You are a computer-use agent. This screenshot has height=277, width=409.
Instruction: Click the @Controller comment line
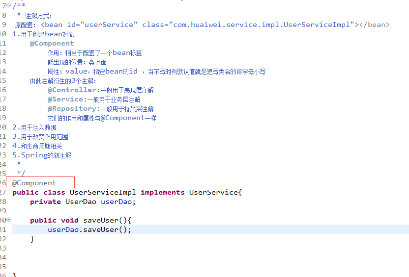click(x=101, y=90)
